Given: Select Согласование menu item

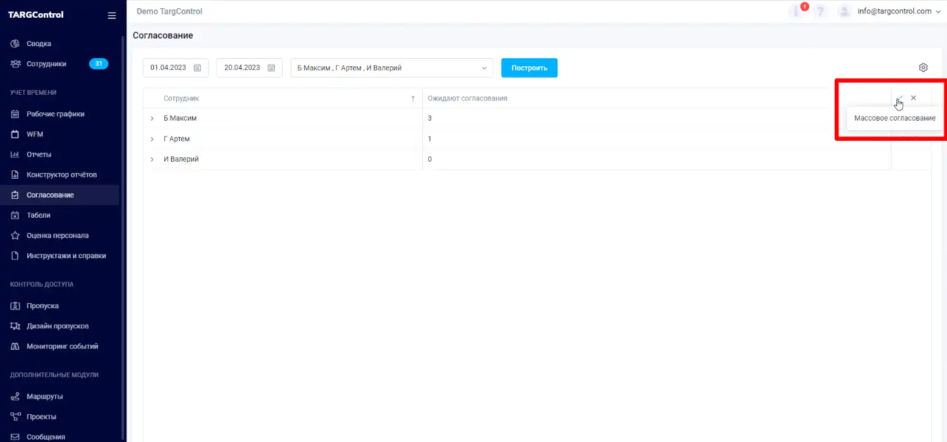Looking at the screenshot, I should click(51, 195).
